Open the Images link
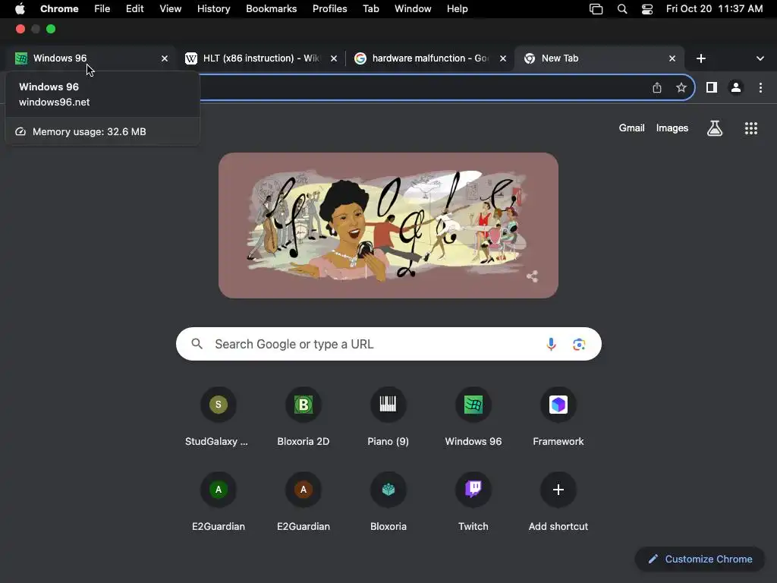Viewport: 777px width, 583px height. 672,128
